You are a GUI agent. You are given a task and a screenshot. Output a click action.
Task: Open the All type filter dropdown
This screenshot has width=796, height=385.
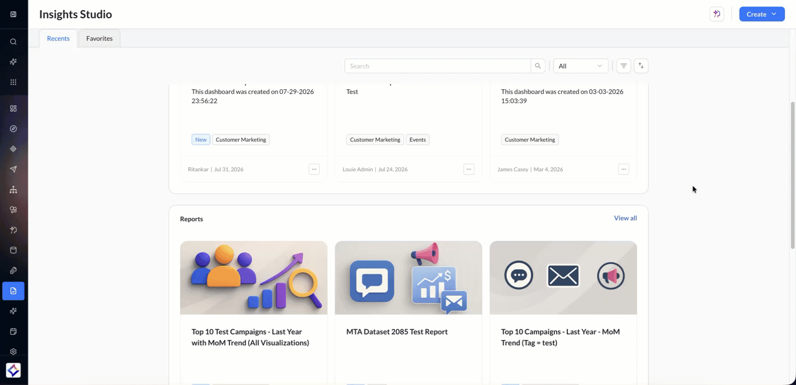point(581,66)
